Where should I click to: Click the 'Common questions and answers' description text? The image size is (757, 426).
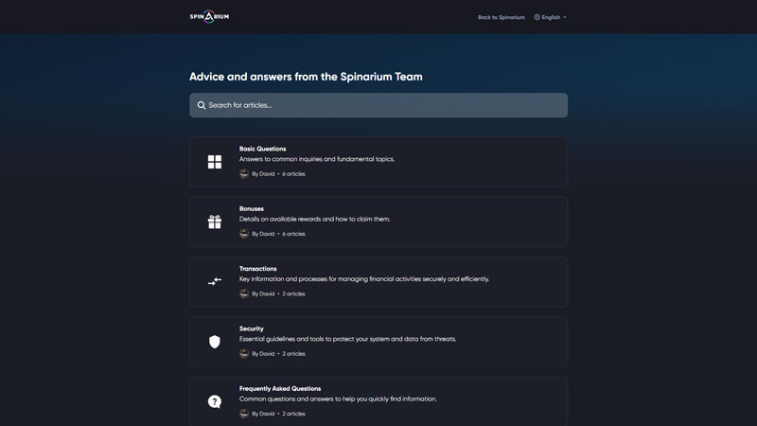(338, 399)
